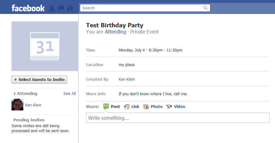Switch to the Photo share tab
The image size is (275, 143).
pos(157,106)
